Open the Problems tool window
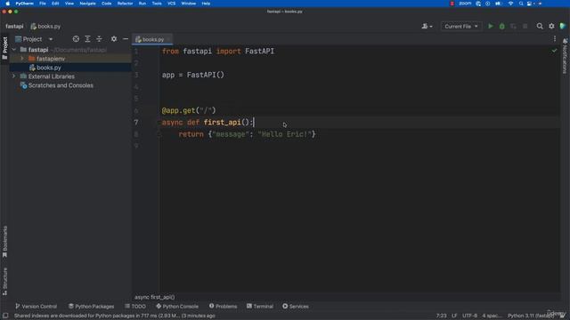Viewport: 570px width, 320px height. pyautogui.click(x=223, y=306)
